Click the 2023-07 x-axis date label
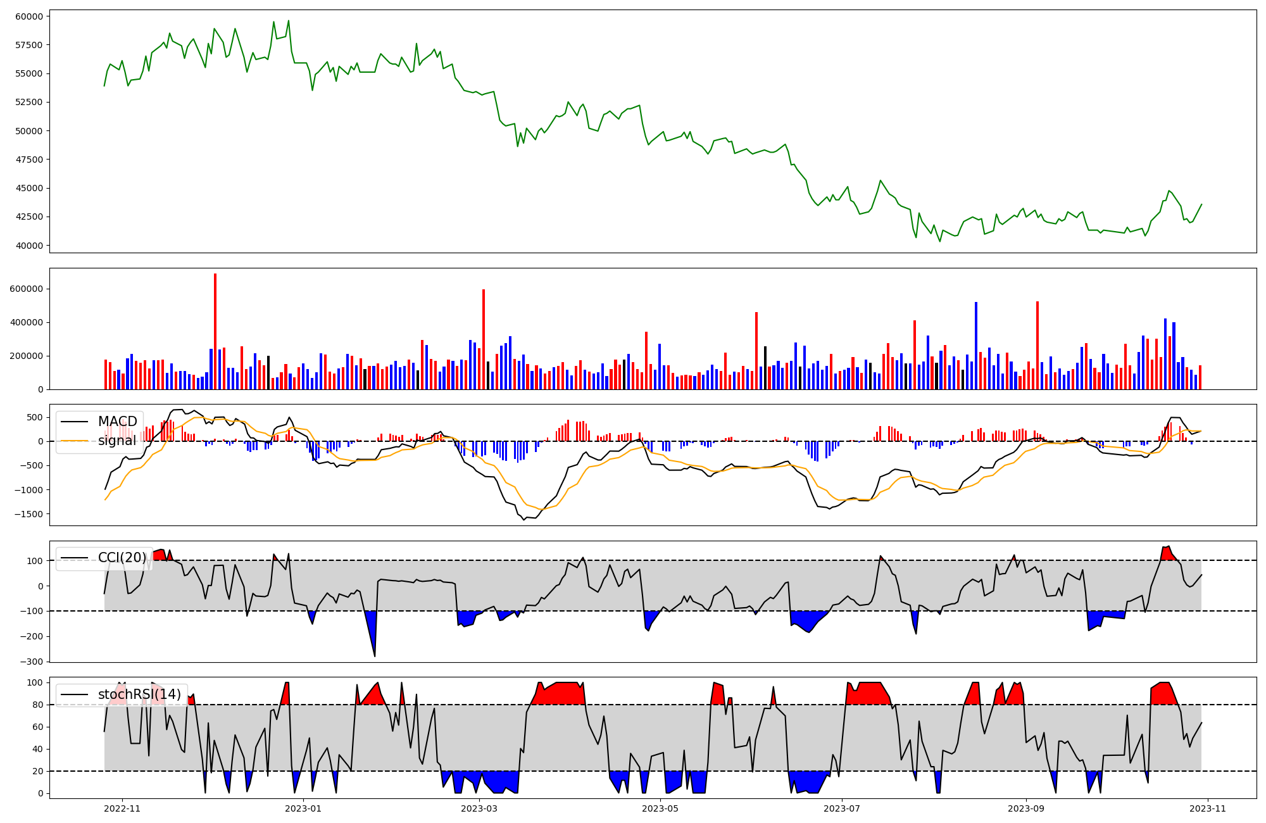This screenshot has width=1266, height=823. click(x=843, y=808)
